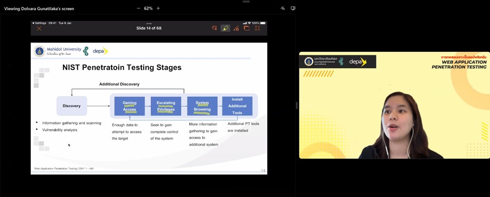Click the Install Additional Tools box
Screen dimensions: 490x197
pos(237,106)
